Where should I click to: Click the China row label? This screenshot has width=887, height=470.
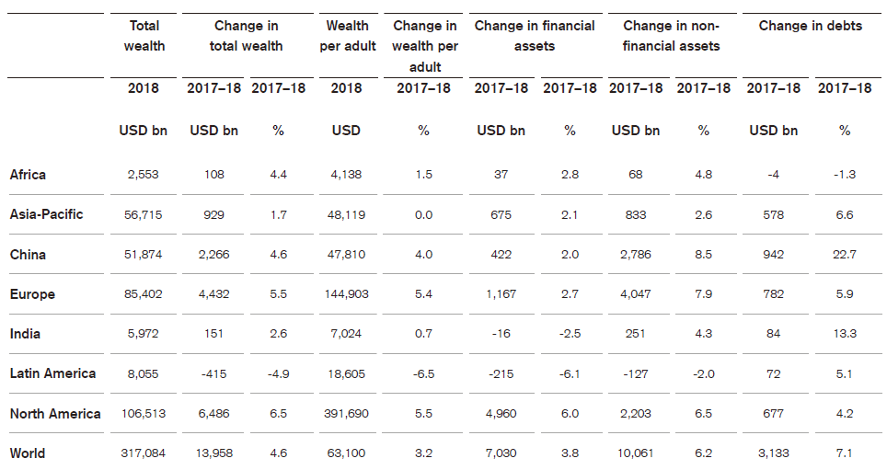click(28, 255)
